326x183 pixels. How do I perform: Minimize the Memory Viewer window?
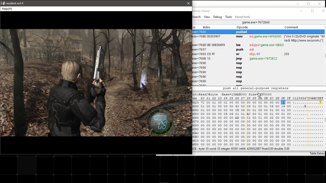[x=301, y=11]
